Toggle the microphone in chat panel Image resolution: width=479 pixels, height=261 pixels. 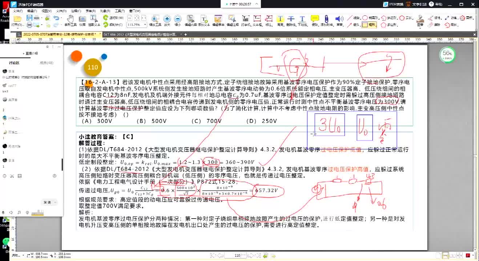(x=3, y=212)
